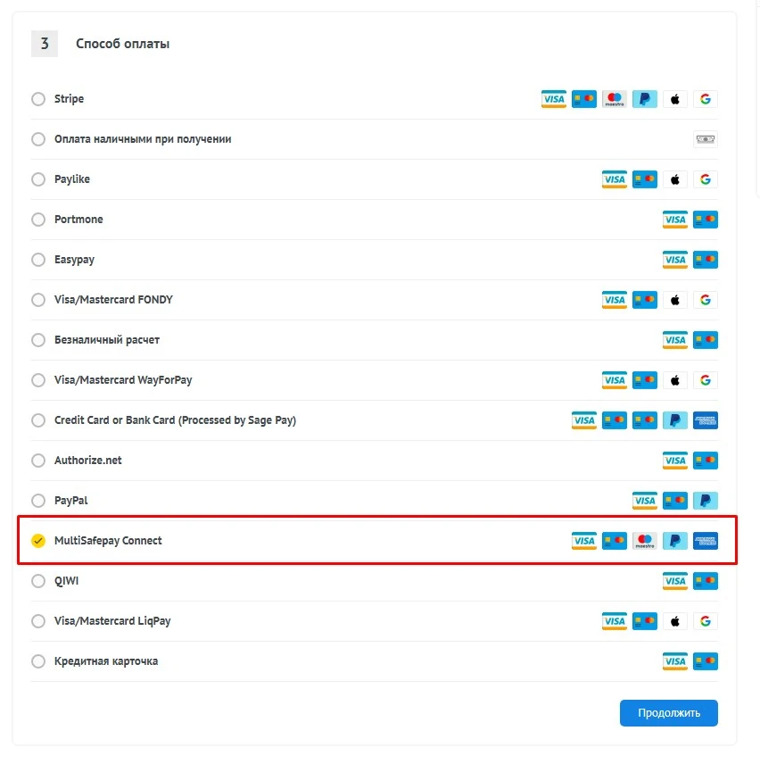
Task: Click the Google Pay icon in Visa/Mastercard FONDY row
Action: 705,299
